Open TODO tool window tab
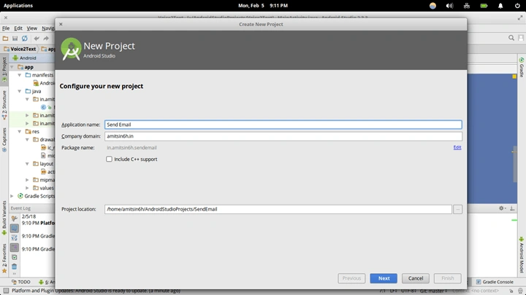 pos(20,282)
